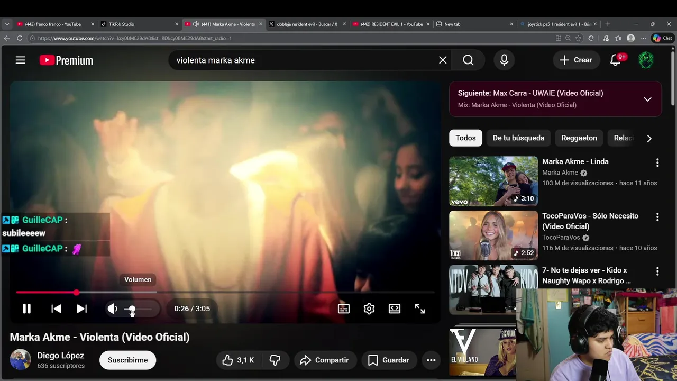Open the browser extensions puzzle icon
The width and height of the screenshot is (677, 381).
pos(591,38)
